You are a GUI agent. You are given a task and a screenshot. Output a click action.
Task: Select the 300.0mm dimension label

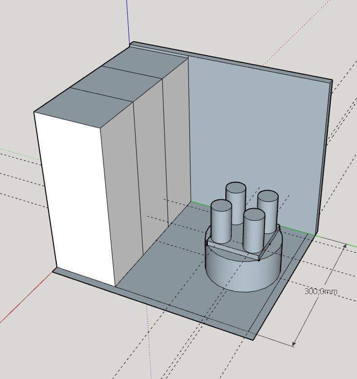pos(321,291)
